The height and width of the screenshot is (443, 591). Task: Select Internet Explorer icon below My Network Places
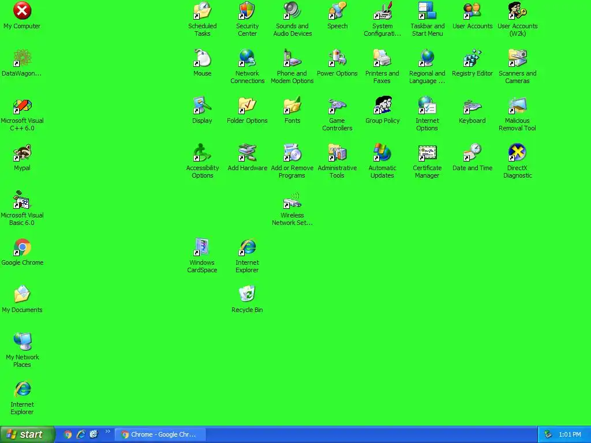pos(22,389)
